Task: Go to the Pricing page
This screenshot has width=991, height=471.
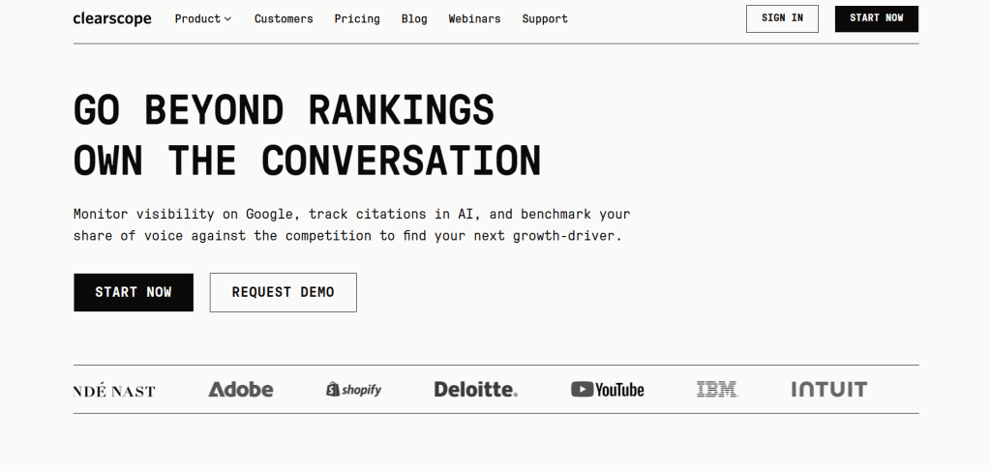Action: tap(357, 18)
